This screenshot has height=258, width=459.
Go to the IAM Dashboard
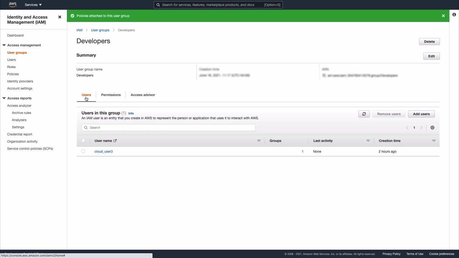click(15, 35)
